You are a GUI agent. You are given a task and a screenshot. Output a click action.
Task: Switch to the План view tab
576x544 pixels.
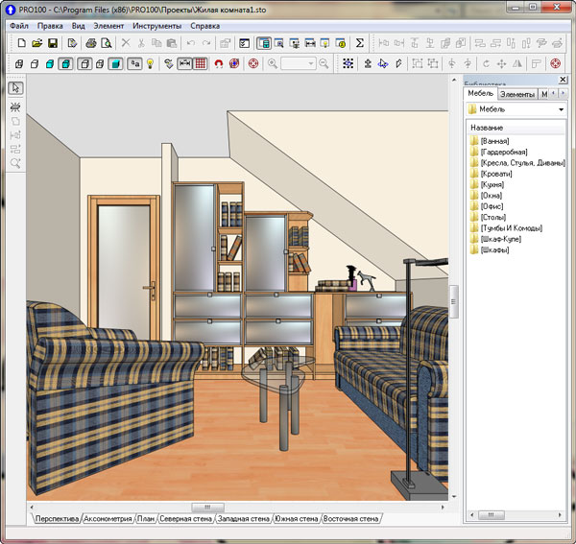pos(145,519)
